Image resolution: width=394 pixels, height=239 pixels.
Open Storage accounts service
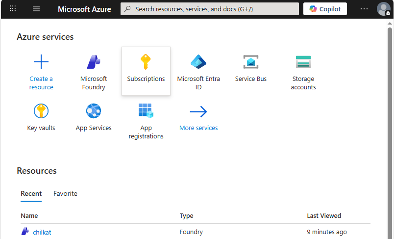pos(303,62)
